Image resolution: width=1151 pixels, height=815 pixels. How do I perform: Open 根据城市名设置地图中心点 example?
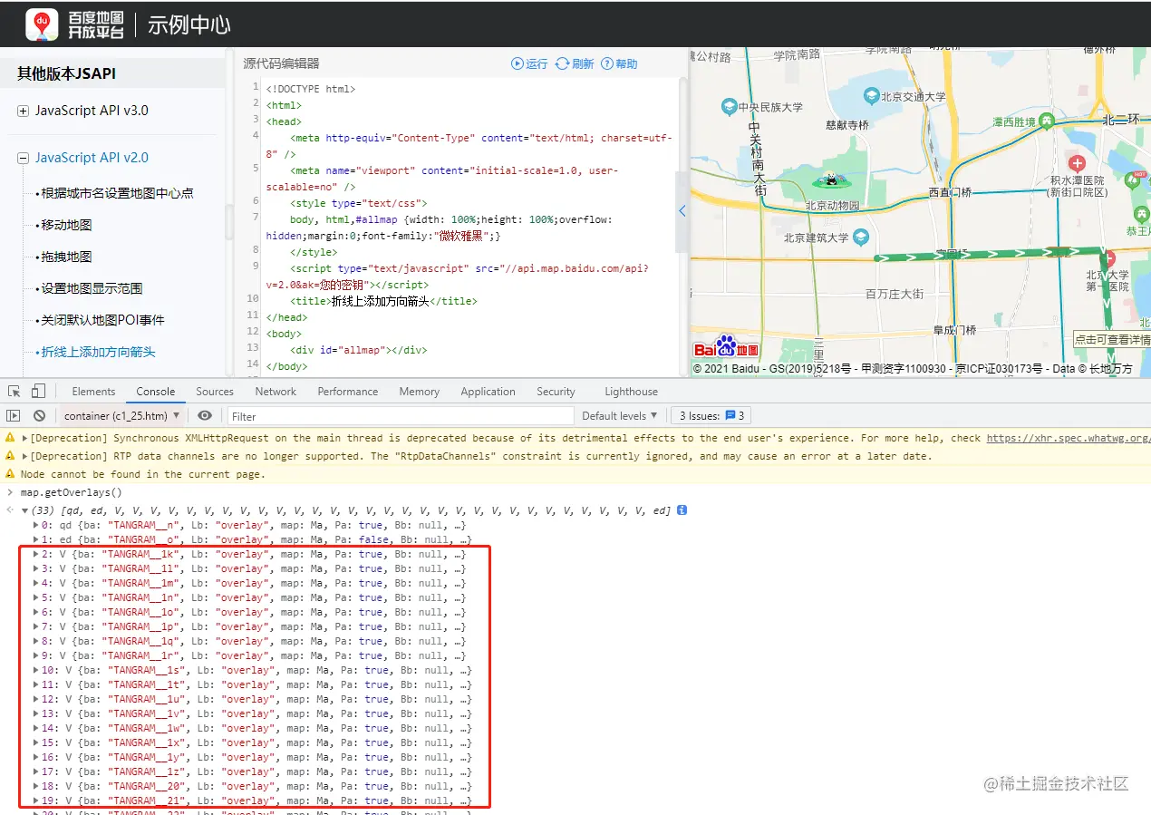pyautogui.click(x=117, y=193)
